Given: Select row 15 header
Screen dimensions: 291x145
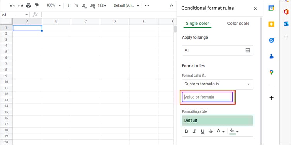Looking at the screenshot, I should [x=6, y=112].
